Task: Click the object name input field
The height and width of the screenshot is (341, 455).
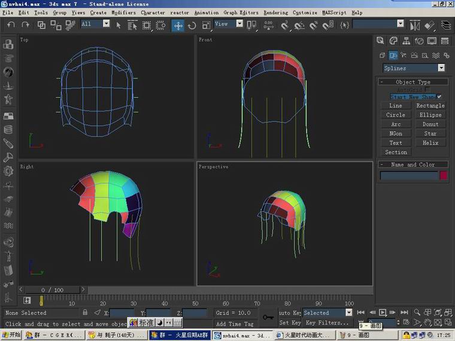Action: [x=409, y=175]
